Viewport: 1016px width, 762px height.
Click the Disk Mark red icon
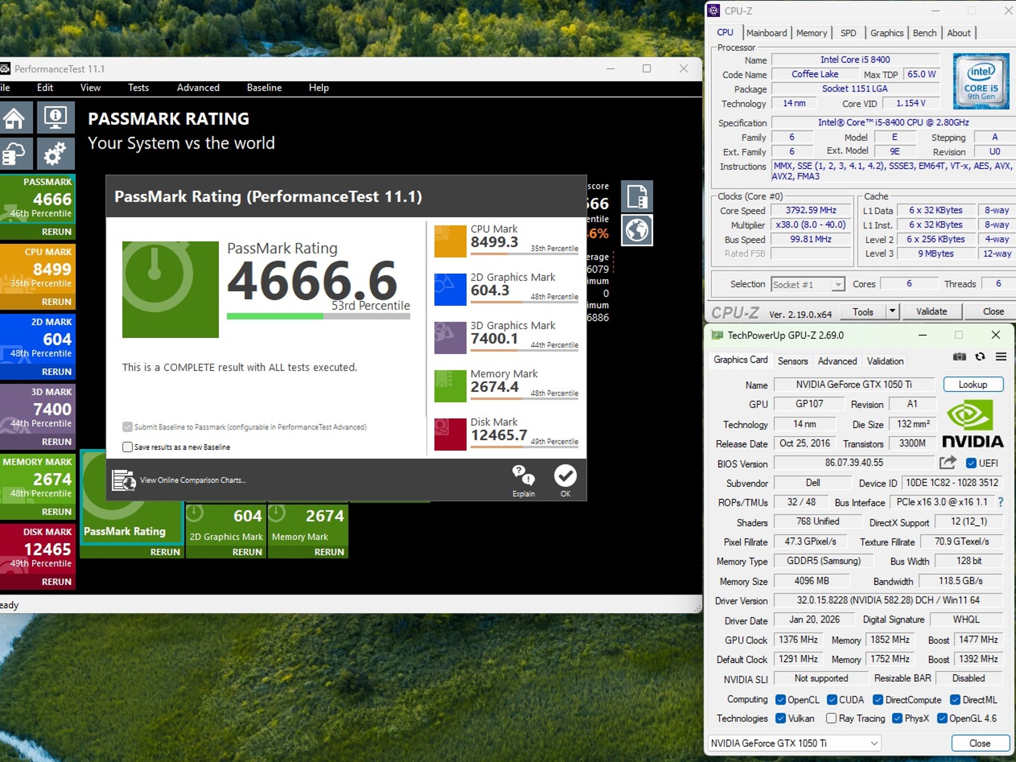coord(450,434)
